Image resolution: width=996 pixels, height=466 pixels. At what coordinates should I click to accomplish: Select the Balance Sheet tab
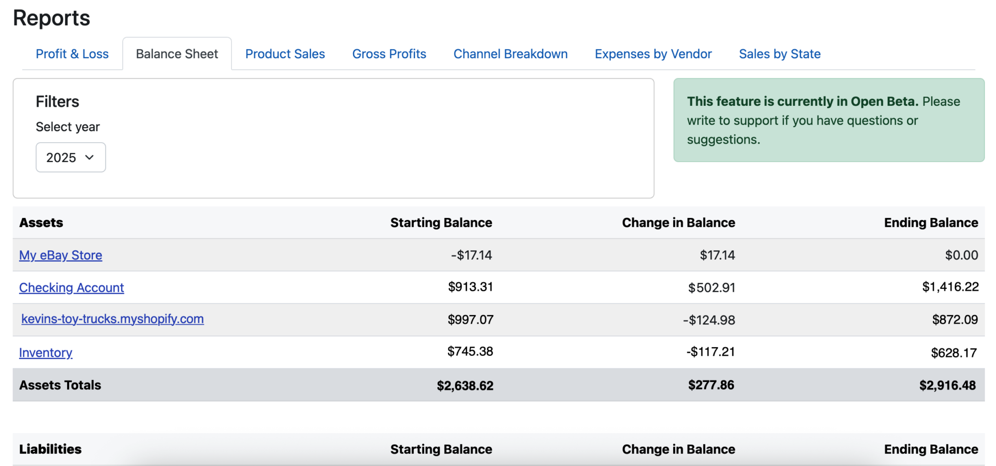point(177,53)
